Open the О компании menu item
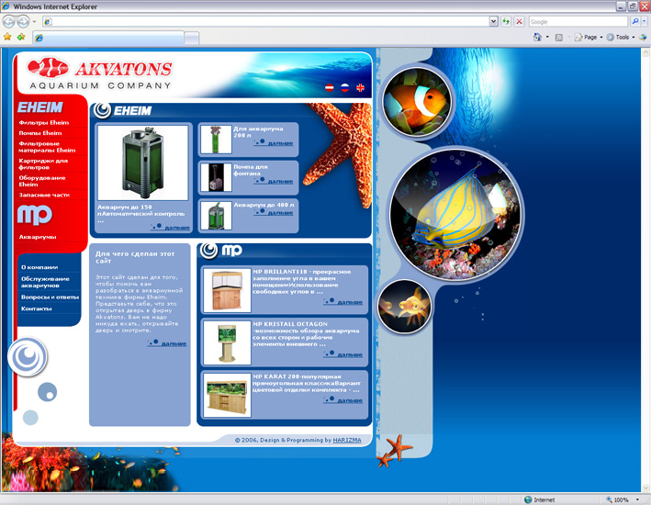 point(39,267)
